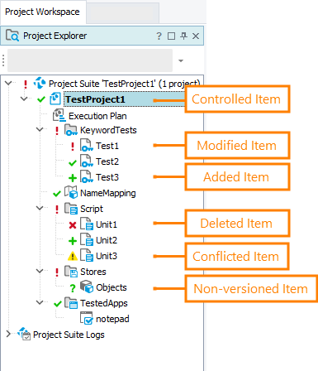Click the notepad tested app icon
The width and height of the screenshot is (318, 371).
pos(87,318)
